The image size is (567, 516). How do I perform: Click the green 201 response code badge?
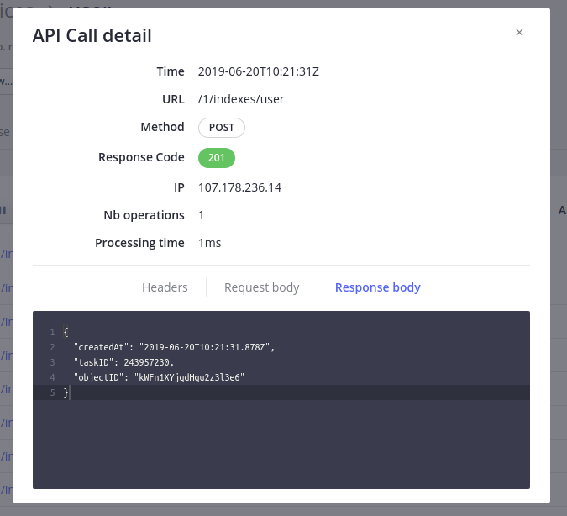click(216, 157)
